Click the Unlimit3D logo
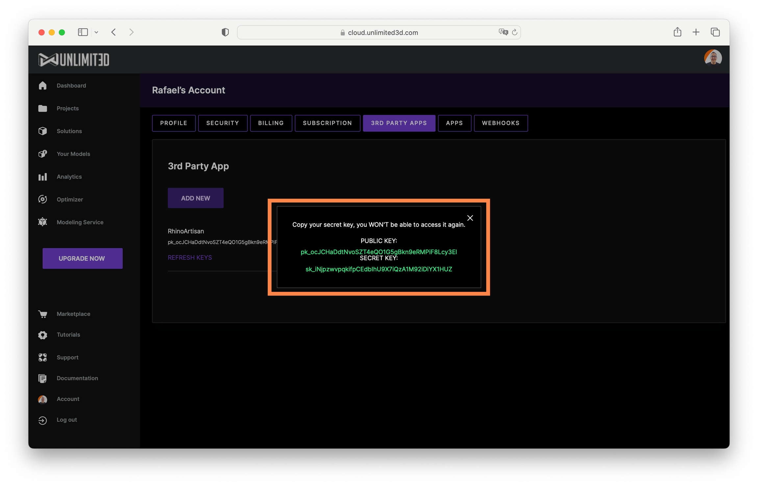The image size is (758, 486). click(x=74, y=59)
